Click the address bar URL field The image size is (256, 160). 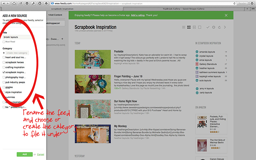(142, 3)
